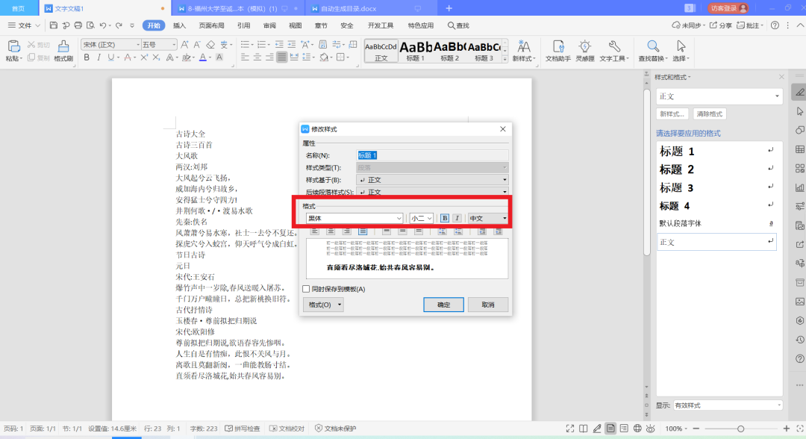Check the 同时保存到模板(A) checkbox

click(x=307, y=289)
